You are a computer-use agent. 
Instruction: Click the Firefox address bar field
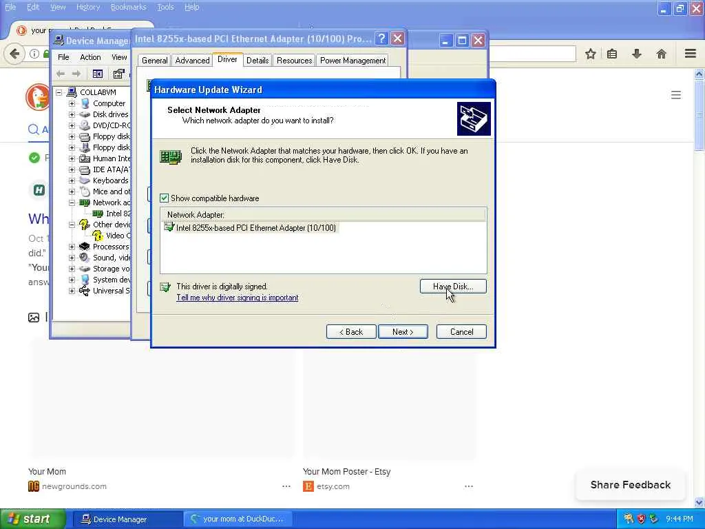click(532, 54)
